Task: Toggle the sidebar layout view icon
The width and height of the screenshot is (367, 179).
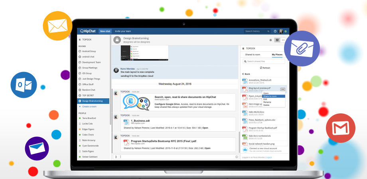Action: click(x=277, y=40)
